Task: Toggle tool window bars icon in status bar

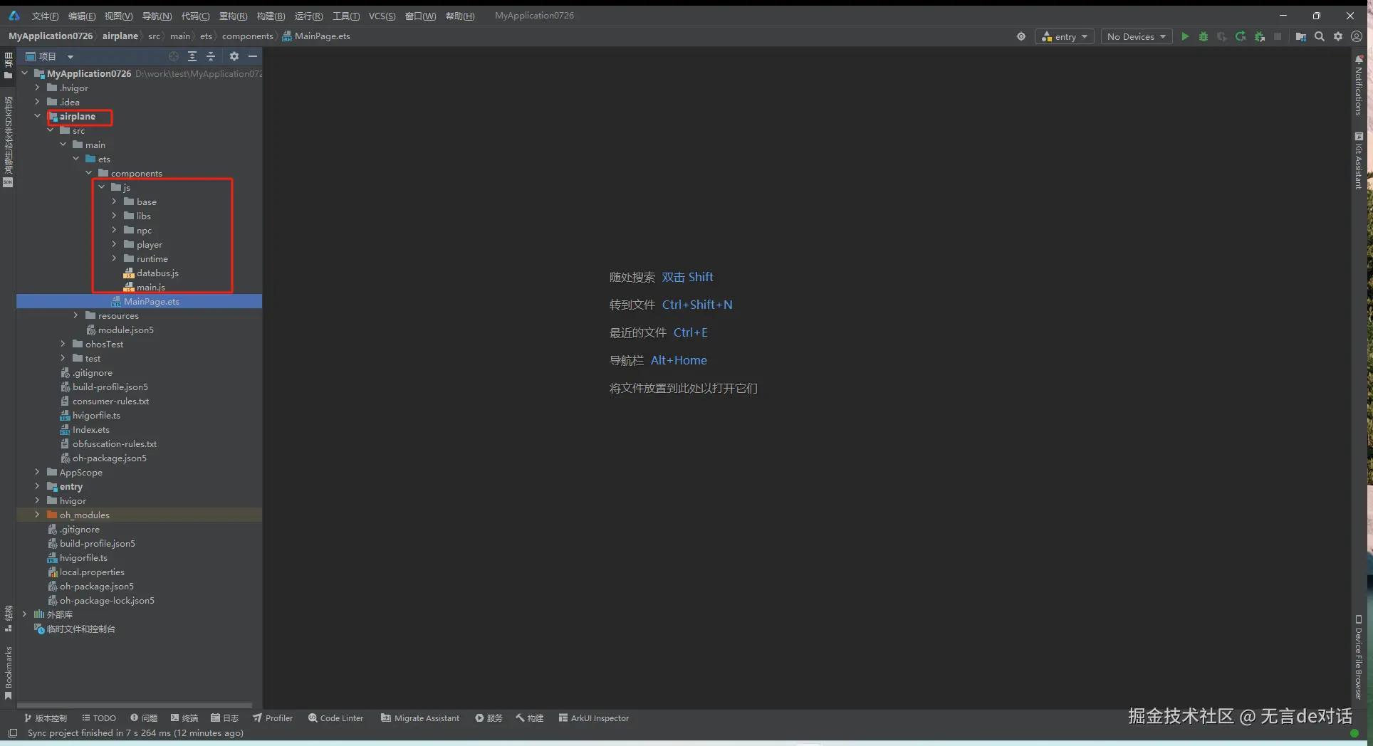Action: [x=13, y=733]
